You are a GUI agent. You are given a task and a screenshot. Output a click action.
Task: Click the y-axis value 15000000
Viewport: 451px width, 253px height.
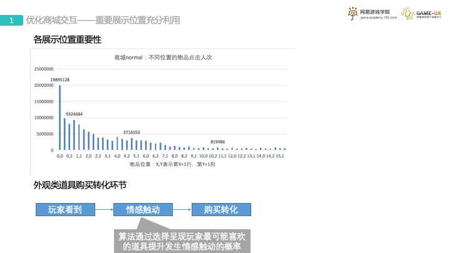44,102
